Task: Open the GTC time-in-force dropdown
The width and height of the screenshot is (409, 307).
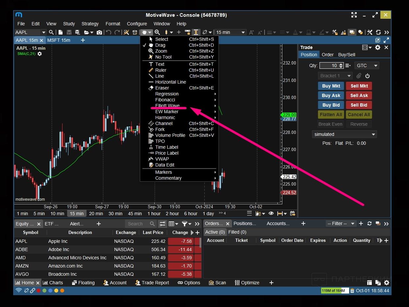Action: point(367,65)
